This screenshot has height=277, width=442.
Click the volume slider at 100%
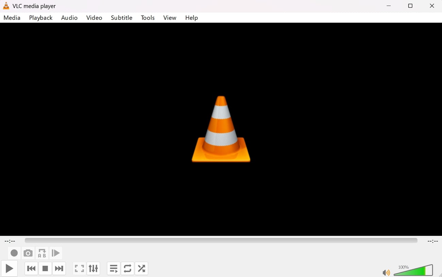click(x=413, y=270)
